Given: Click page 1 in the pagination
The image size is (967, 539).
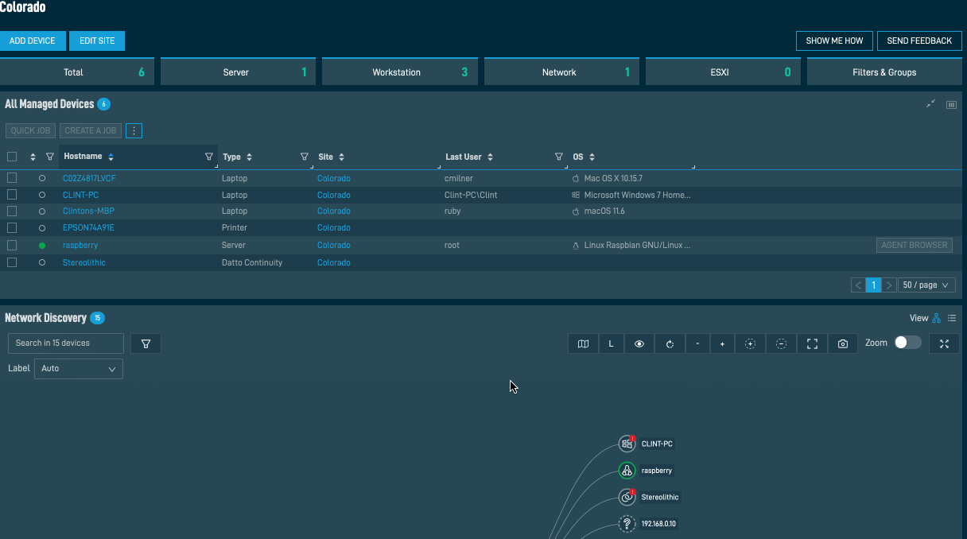Looking at the screenshot, I should coord(874,285).
